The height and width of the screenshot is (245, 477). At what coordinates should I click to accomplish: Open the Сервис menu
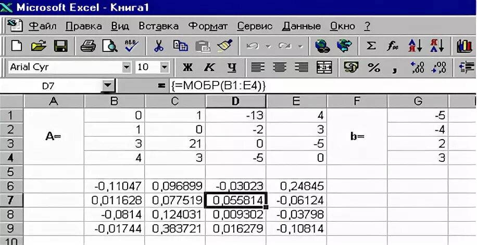click(255, 26)
